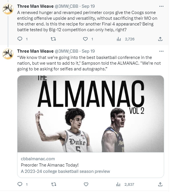Open more options menu on Sampson quote tweet
The height and width of the screenshot is (192, 171).
pyautogui.click(x=161, y=51)
